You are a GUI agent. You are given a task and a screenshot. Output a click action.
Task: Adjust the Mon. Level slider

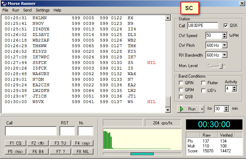click(x=220, y=66)
